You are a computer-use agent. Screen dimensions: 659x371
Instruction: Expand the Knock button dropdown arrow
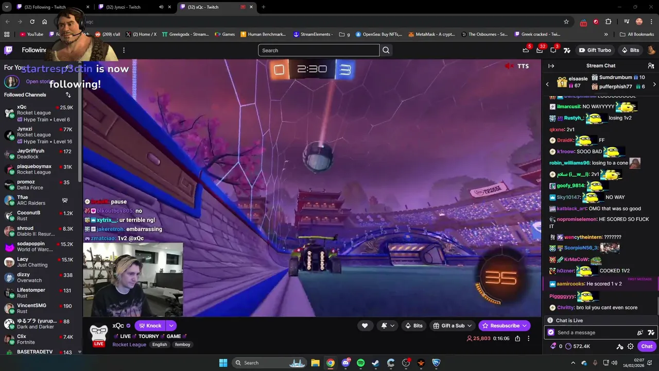[x=171, y=326]
